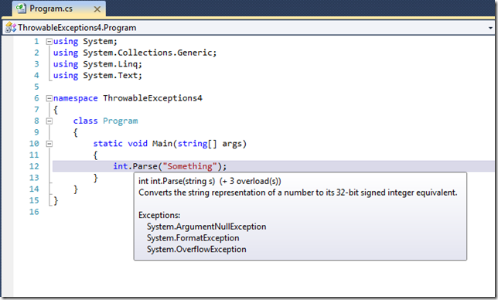Collapse the namespace ThrowableExceptions4 block
Screen dimensions: 498x300
pyautogui.click(x=49, y=98)
